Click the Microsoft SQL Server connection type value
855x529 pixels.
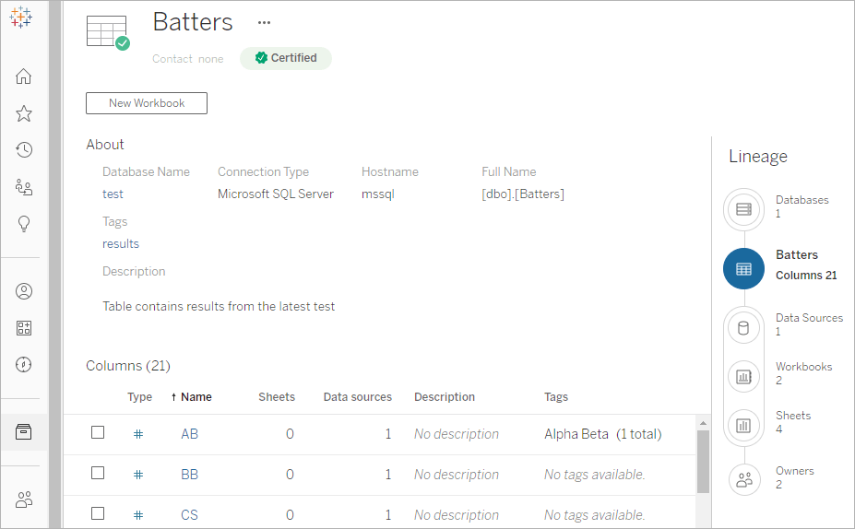276,194
